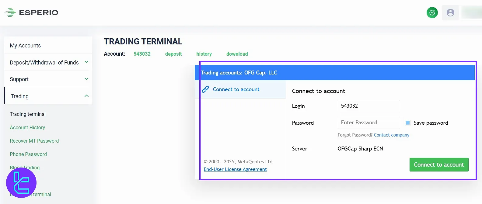Screen dimensions: 482x204
Task: Open the Contact company link
Action: tap(391, 135)
